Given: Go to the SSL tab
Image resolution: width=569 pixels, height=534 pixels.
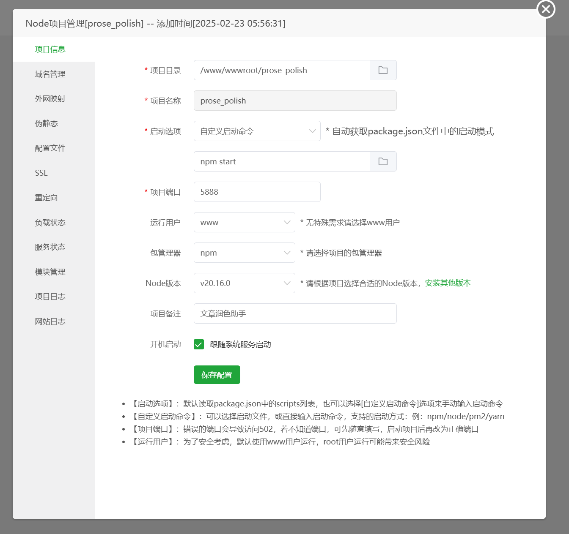Looking at the screenshot, I should tap(41, 173).
